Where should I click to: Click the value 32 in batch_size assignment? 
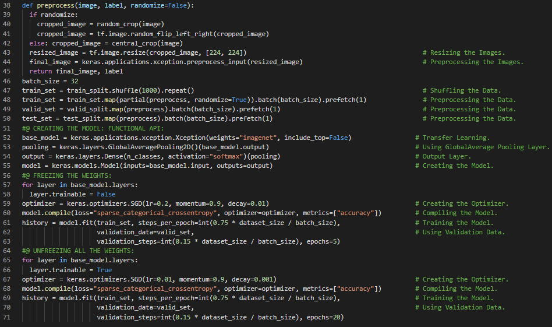73,81
